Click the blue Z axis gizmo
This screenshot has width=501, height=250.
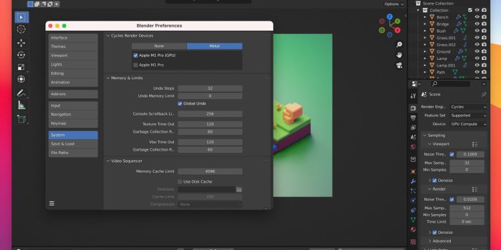click(x=389, y=17)
